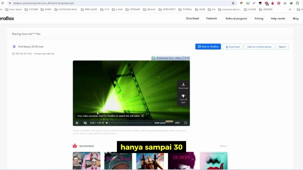Click the Download icon inside the video player

pos(183,86)
